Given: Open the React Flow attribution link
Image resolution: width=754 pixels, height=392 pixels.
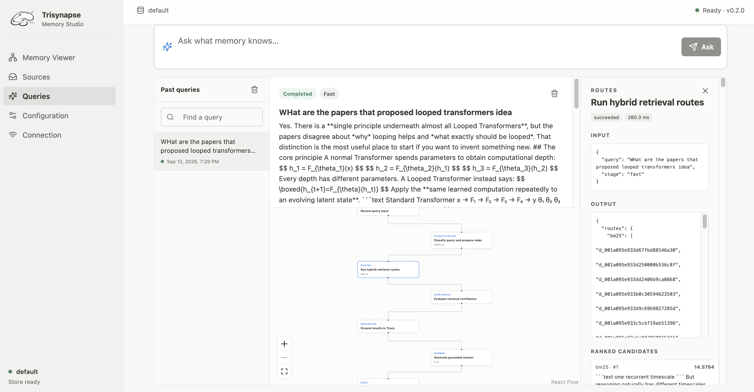Looking at the screenshot, I should tap(565, 382).
